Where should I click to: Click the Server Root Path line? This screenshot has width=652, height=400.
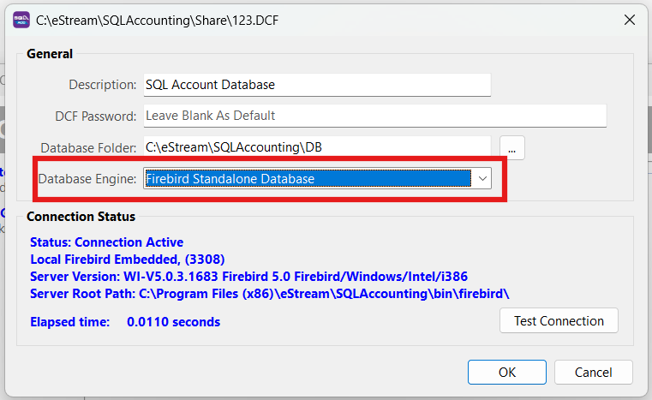(x=269, y=294)
